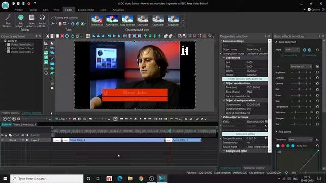Select the ellipse shape tool
The height and width of the screenshot is (183, 326).
click(x=52, y=68)
